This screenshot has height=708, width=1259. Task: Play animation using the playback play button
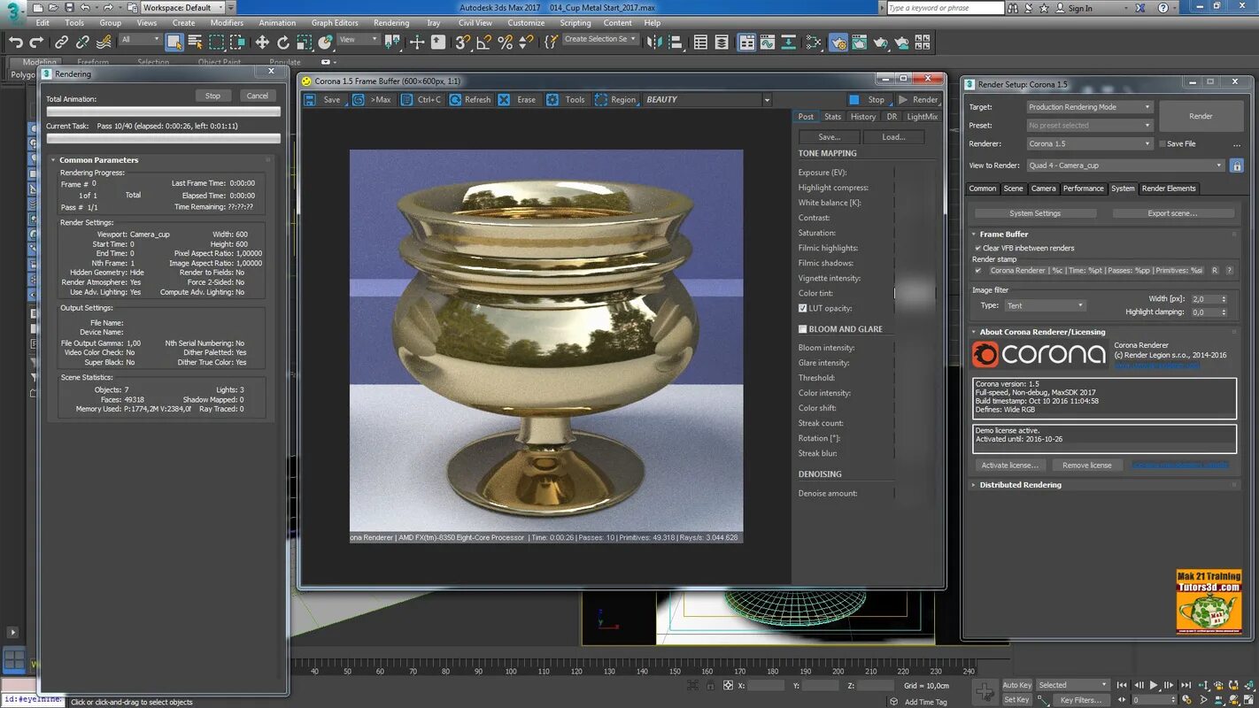click(1154, 685)
